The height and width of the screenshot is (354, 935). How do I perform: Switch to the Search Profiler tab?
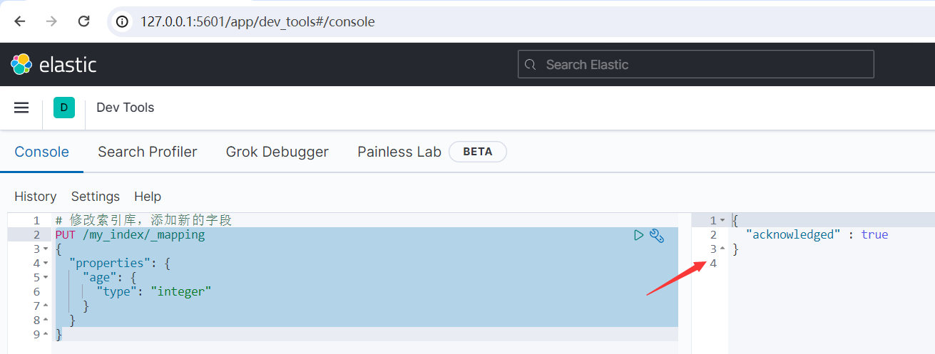[x=148, y=152]
